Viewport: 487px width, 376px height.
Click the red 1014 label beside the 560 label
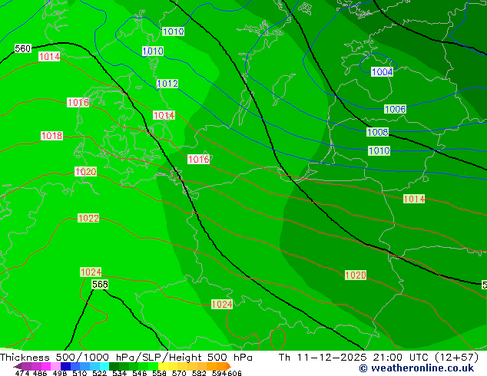click(49, 57)
